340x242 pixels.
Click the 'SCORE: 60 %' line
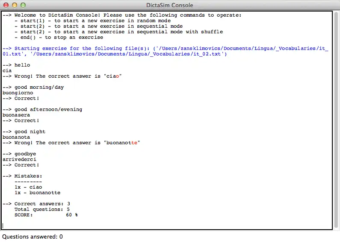click(x=46, y=215)
